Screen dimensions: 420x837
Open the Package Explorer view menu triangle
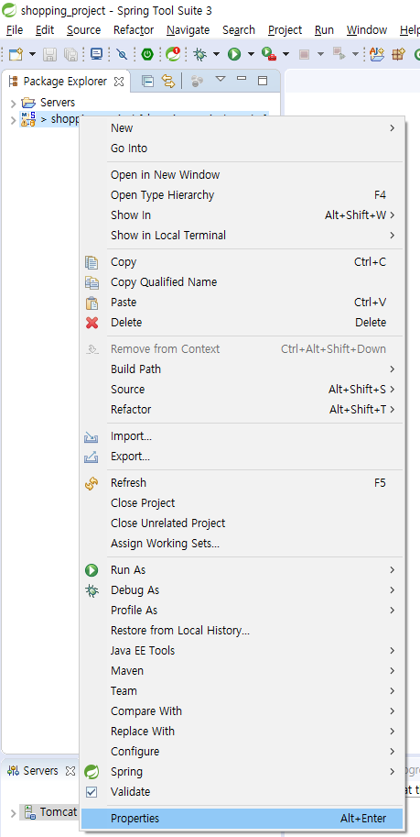[x=221, y=80]
